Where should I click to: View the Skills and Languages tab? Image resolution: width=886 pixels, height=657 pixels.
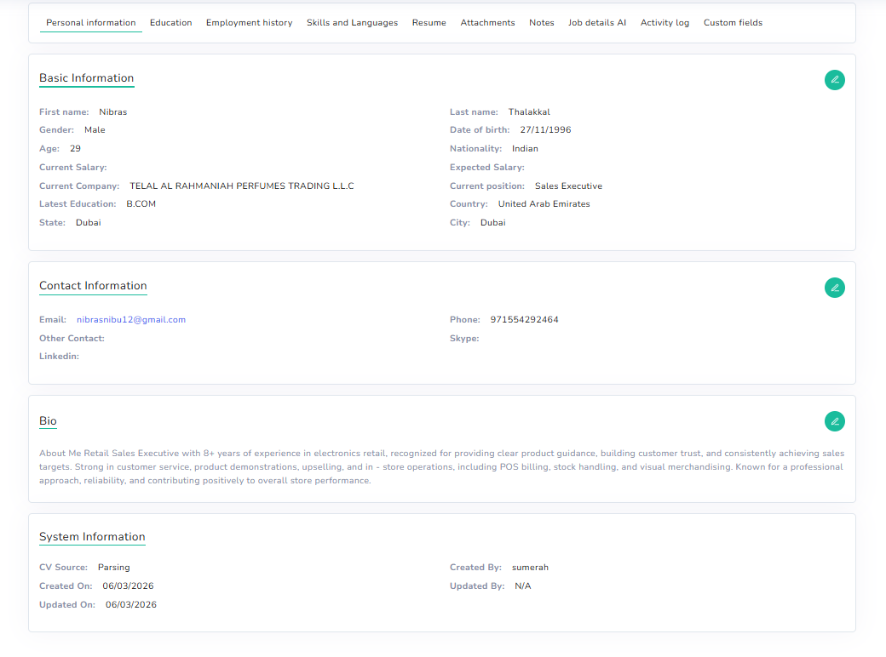click(x=352, y=22)
